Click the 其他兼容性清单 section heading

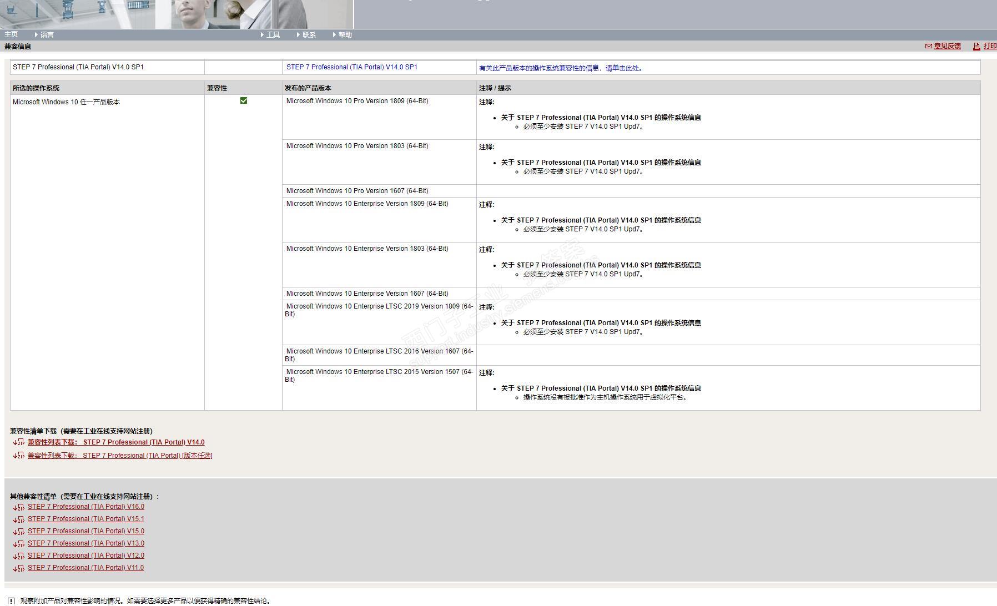tap(85, 497)
